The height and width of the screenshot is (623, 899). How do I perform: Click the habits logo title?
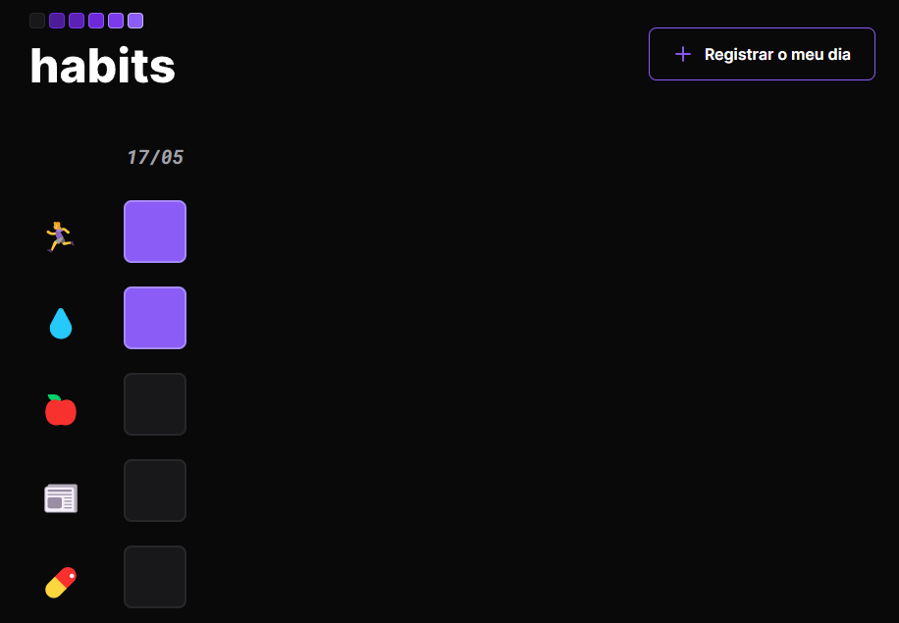click(103, 66)
